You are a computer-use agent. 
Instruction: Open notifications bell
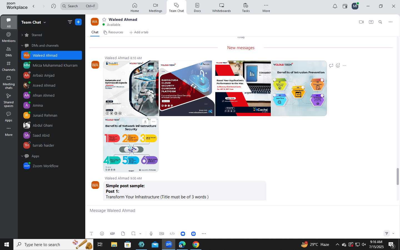(335, 6)
